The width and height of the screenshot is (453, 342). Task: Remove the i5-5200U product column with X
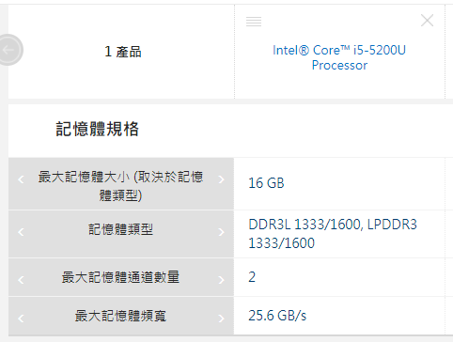pyautogui.click(x=427, y=21)
